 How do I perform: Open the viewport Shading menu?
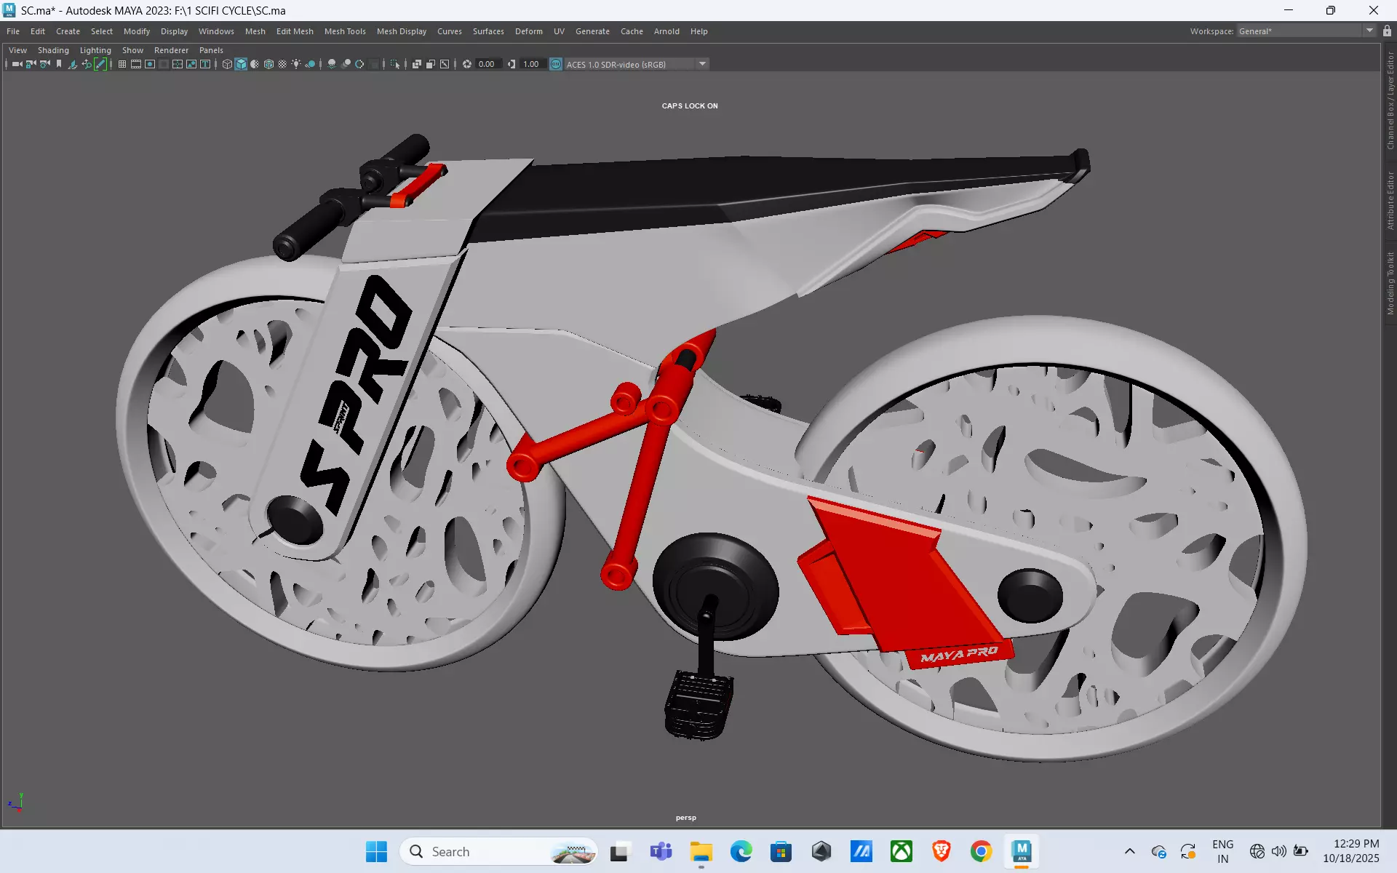point(53,50)
